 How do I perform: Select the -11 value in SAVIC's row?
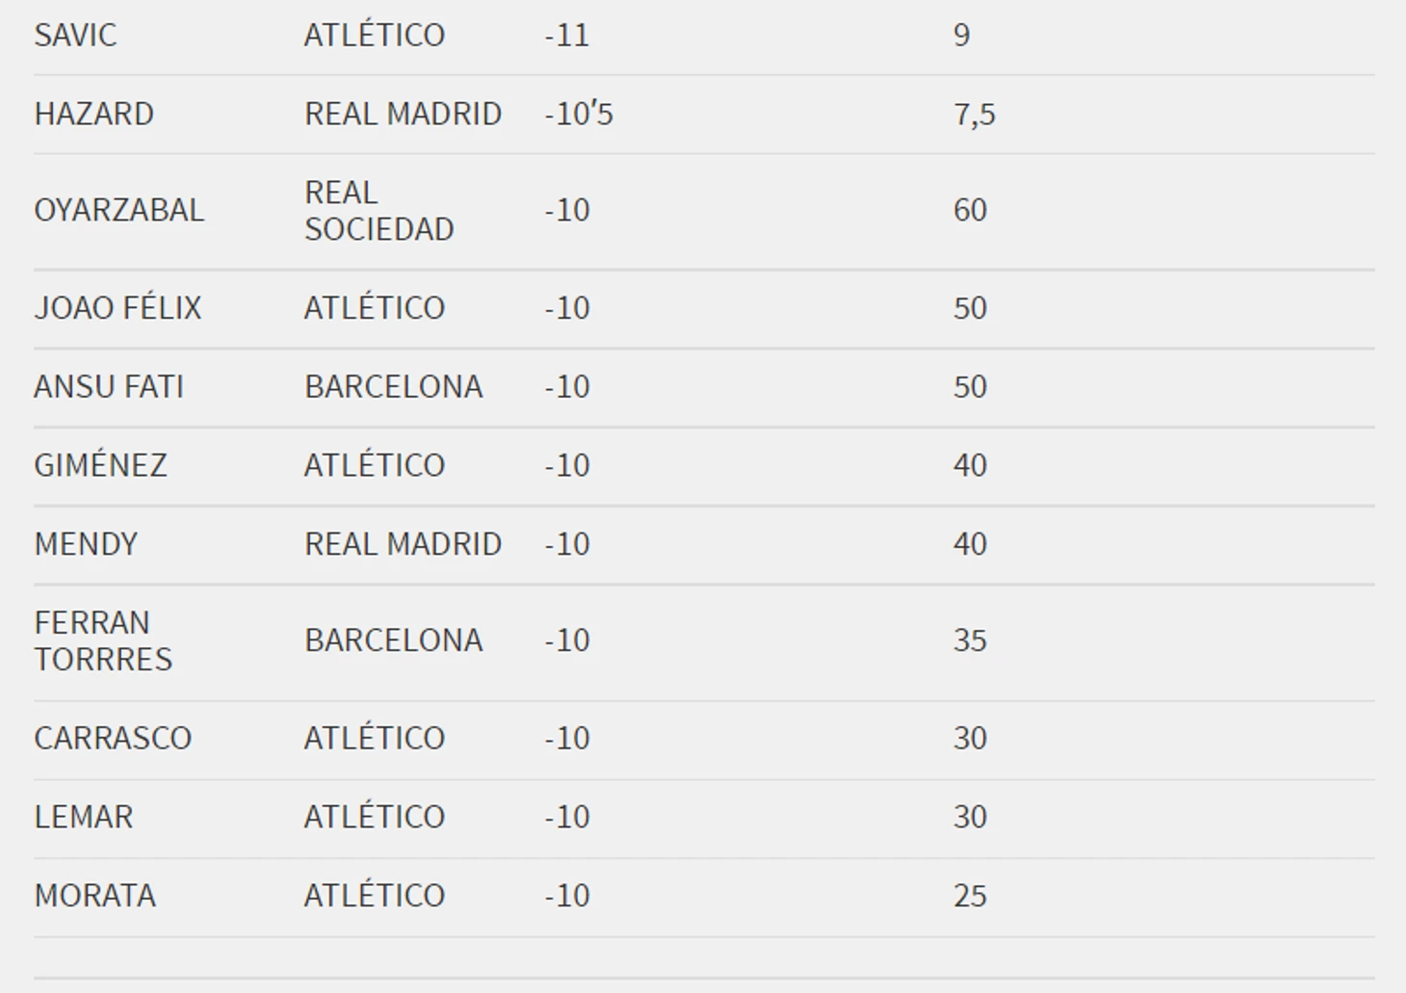click(566, 36)
